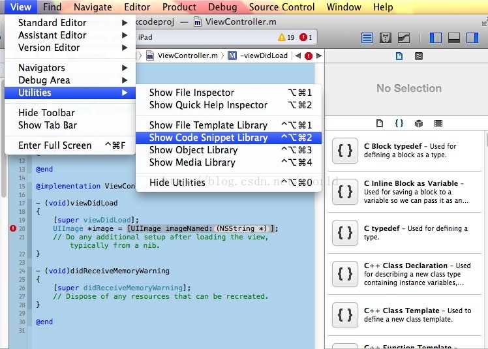Viewport: 488px width, 349px height.
Task: Toggle the Utilities pane button
Action: (472, 38)
